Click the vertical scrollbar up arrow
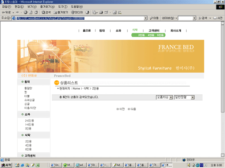 click(x=223, y=23)
